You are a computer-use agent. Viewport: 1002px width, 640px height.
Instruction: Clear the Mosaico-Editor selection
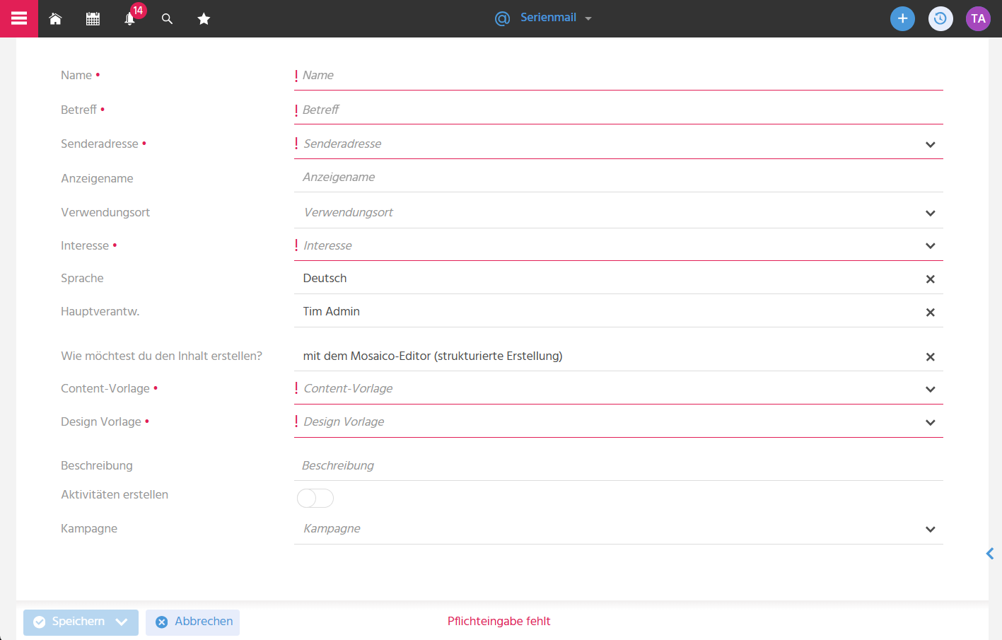point(931,357)
